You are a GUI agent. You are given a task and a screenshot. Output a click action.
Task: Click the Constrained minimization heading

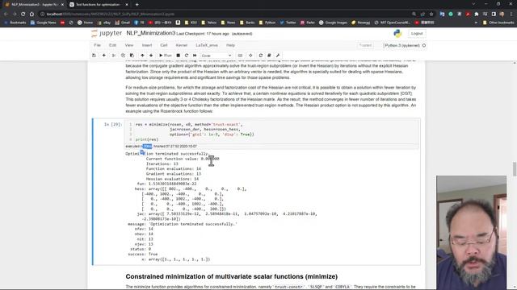coord(232,276)
